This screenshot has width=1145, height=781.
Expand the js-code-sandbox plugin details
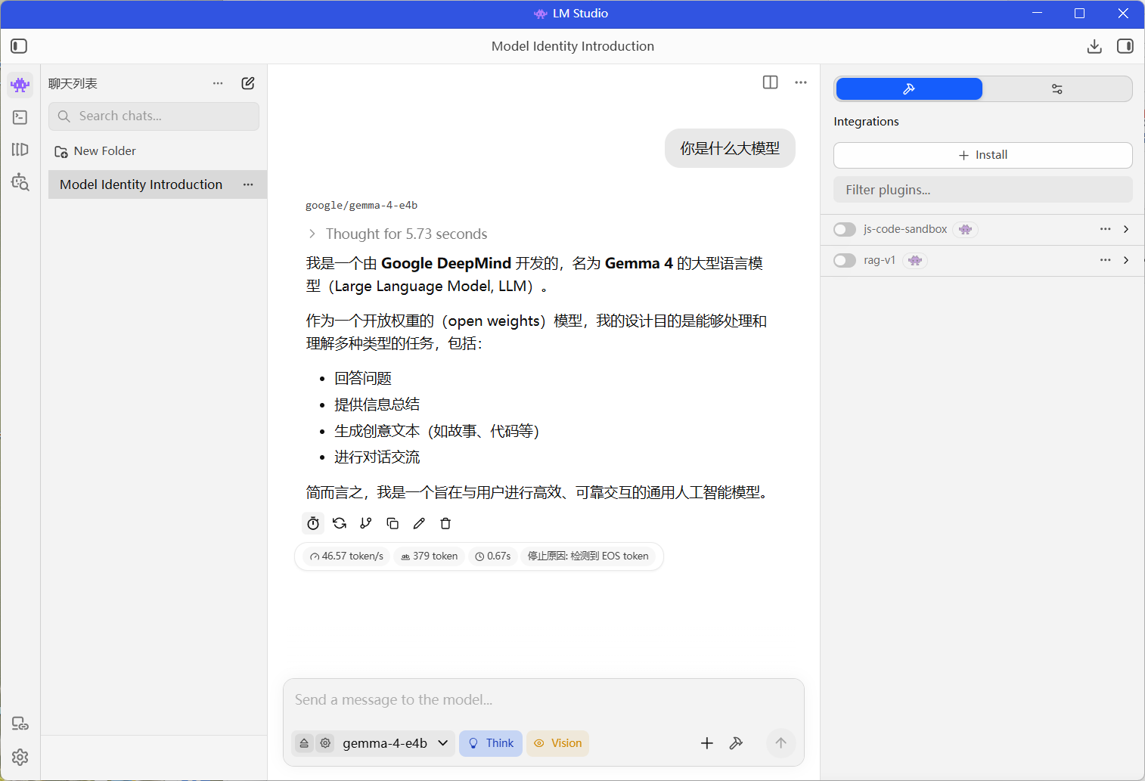[x=1126, y=229]
